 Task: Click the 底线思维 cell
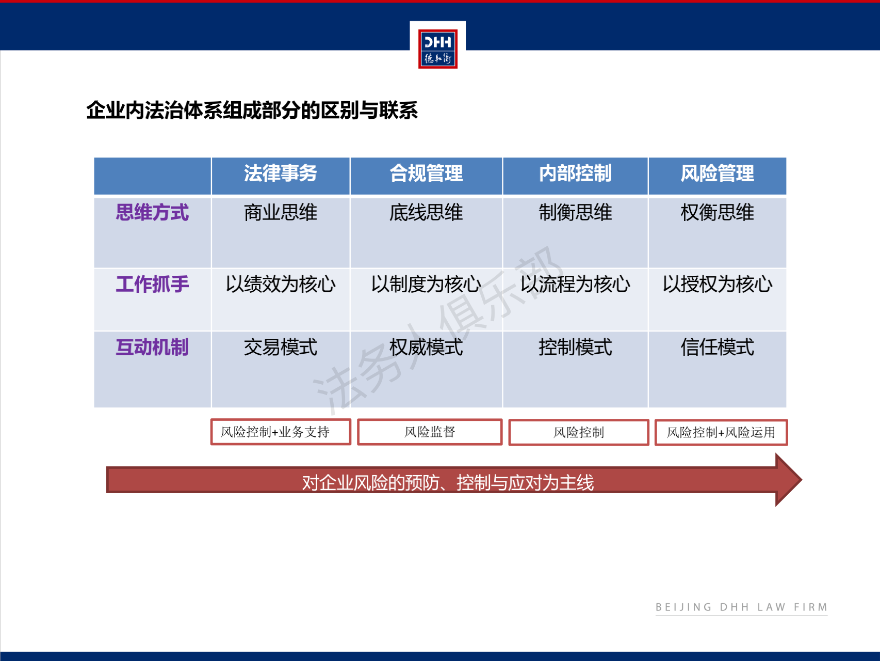tap(426, 232)
